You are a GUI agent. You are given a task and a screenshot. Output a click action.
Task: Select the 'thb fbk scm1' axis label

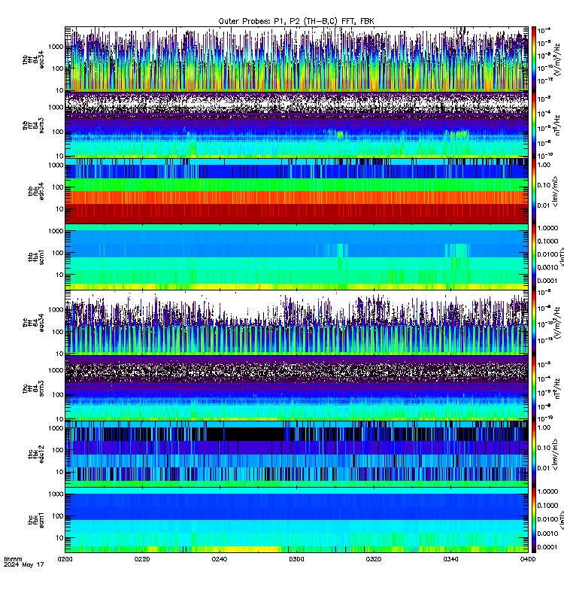pos(36,257)
